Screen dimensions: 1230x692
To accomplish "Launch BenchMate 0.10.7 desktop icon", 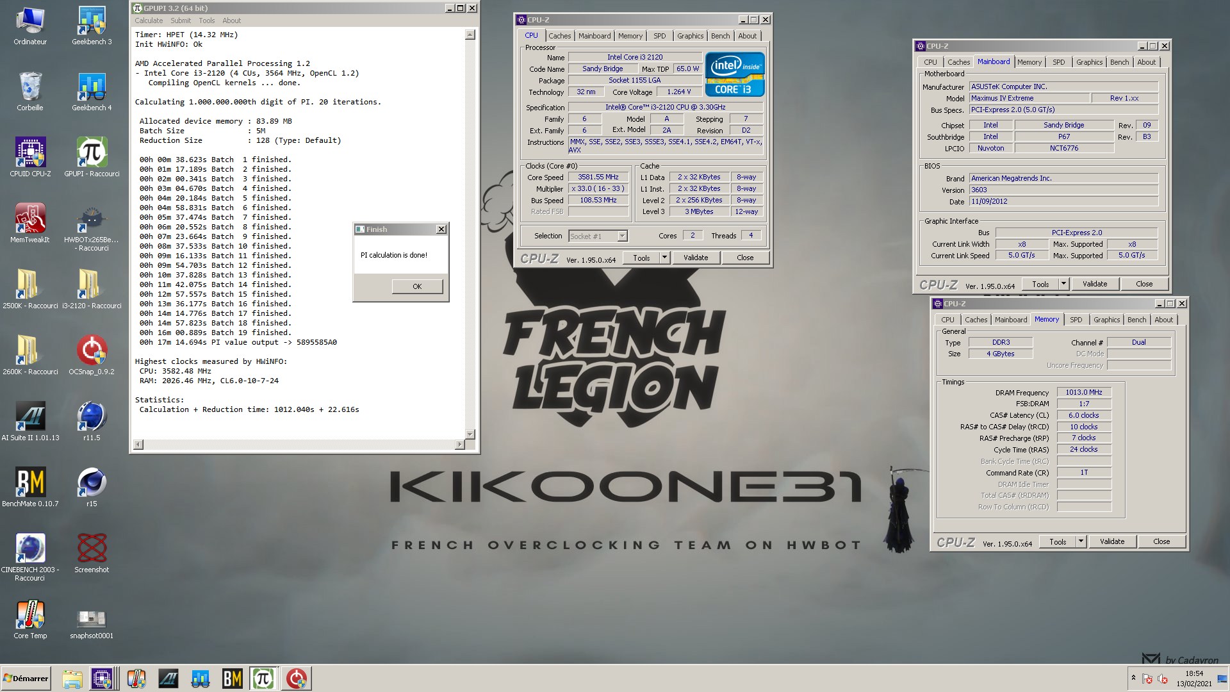I will pyautogui.click(x=30, y=488).
